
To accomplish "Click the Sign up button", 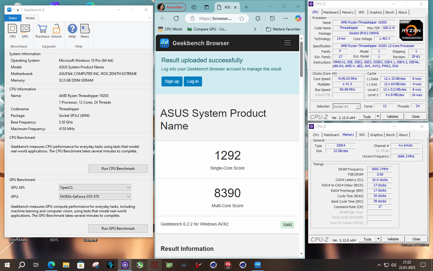I will pyautogui.click(x=172, y=81).
